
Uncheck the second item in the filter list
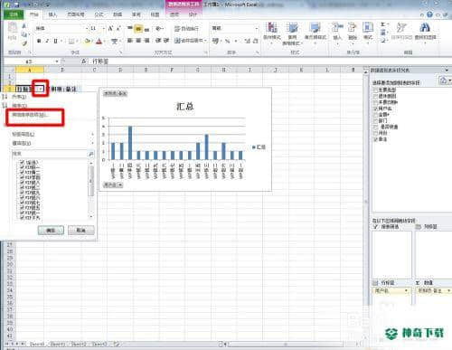click(x=22, y=167)
